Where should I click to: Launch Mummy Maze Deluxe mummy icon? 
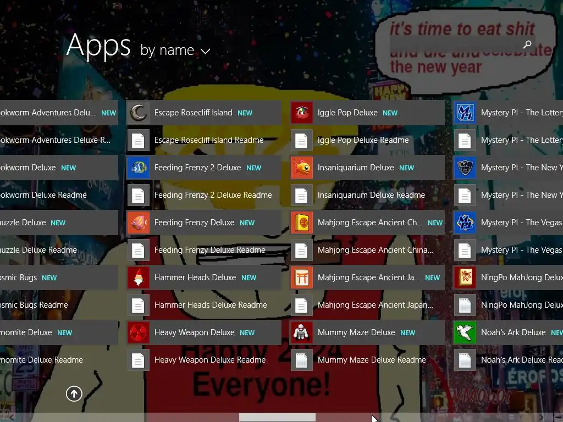(302, 332)
